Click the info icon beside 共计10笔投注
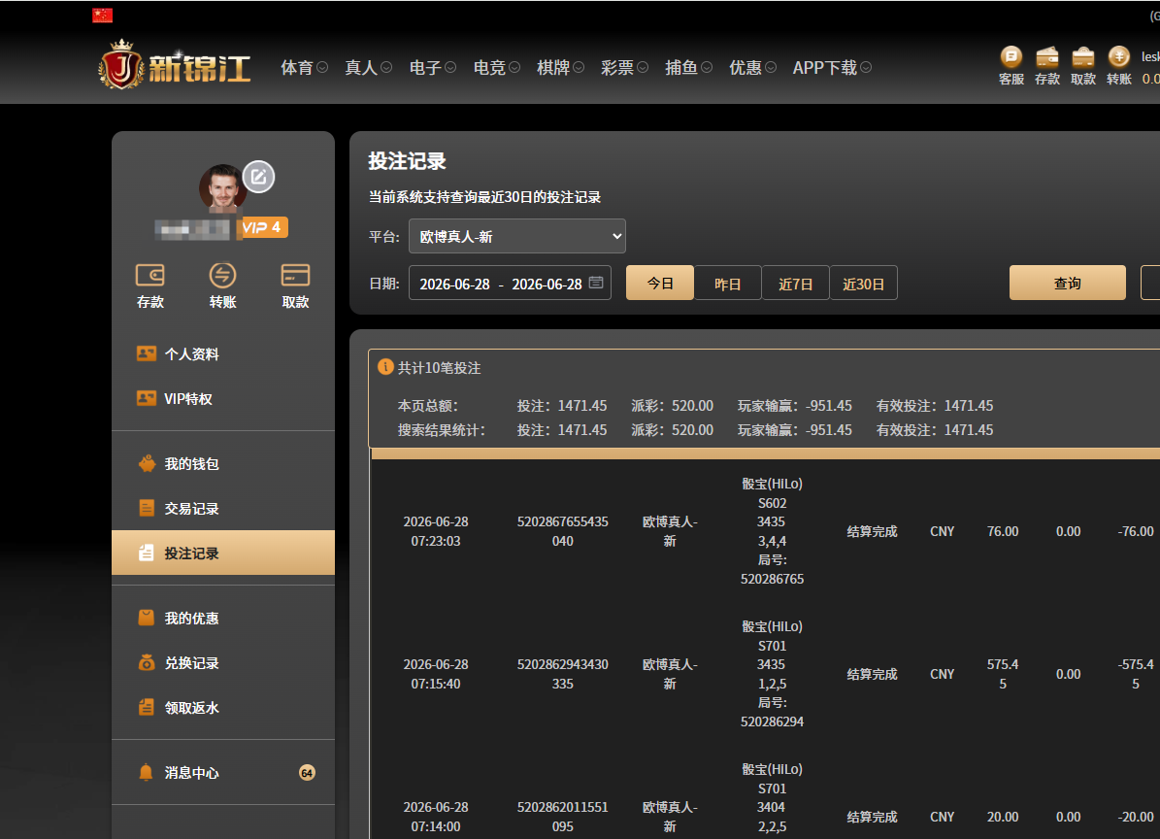The height and width of the screenshot is (839, 1160). coord(385,367)
